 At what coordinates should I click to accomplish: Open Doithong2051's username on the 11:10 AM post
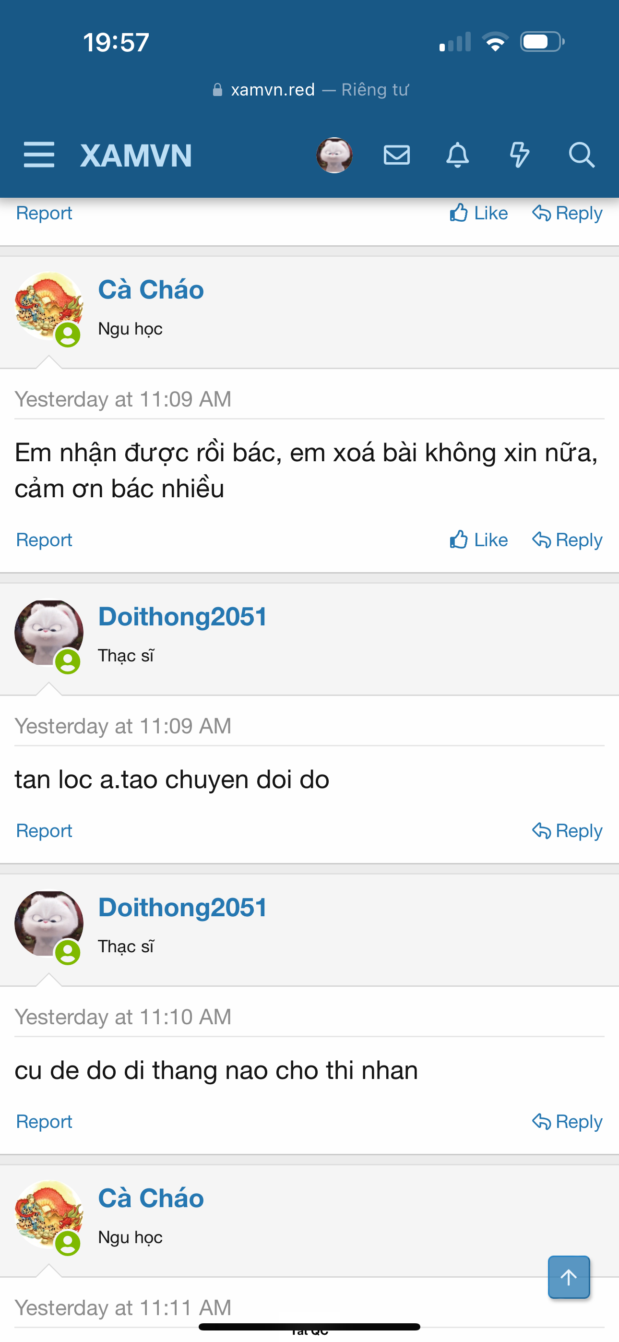(x=182, y=908)
